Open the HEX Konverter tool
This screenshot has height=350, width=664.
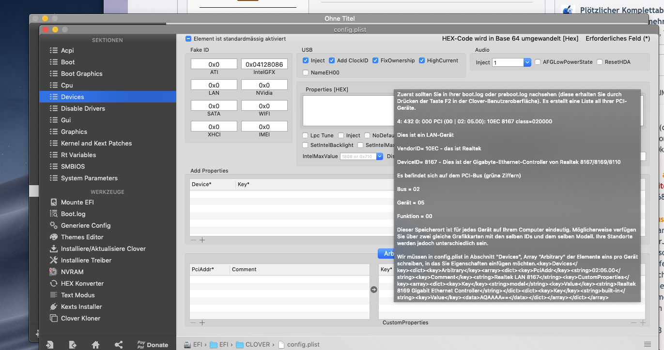(x=82, y=283)
